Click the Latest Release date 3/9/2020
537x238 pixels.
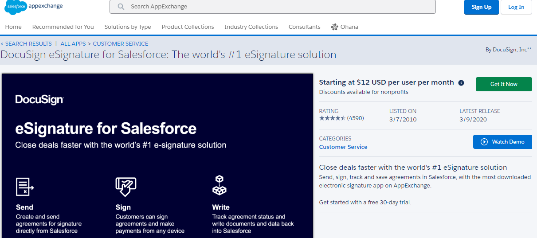(x=473, y=120)
